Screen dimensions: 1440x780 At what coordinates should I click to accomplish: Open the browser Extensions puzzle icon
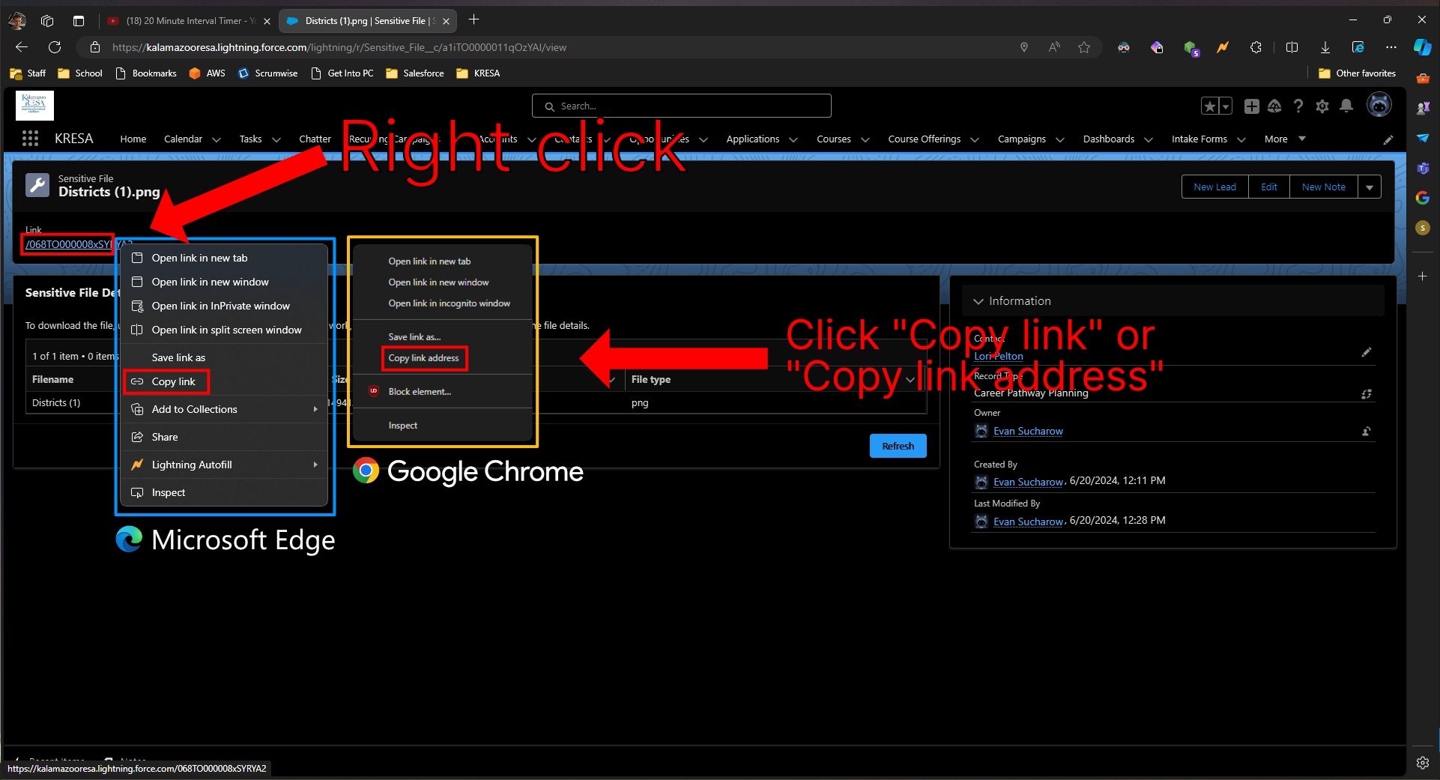[x=1256, y=47]
